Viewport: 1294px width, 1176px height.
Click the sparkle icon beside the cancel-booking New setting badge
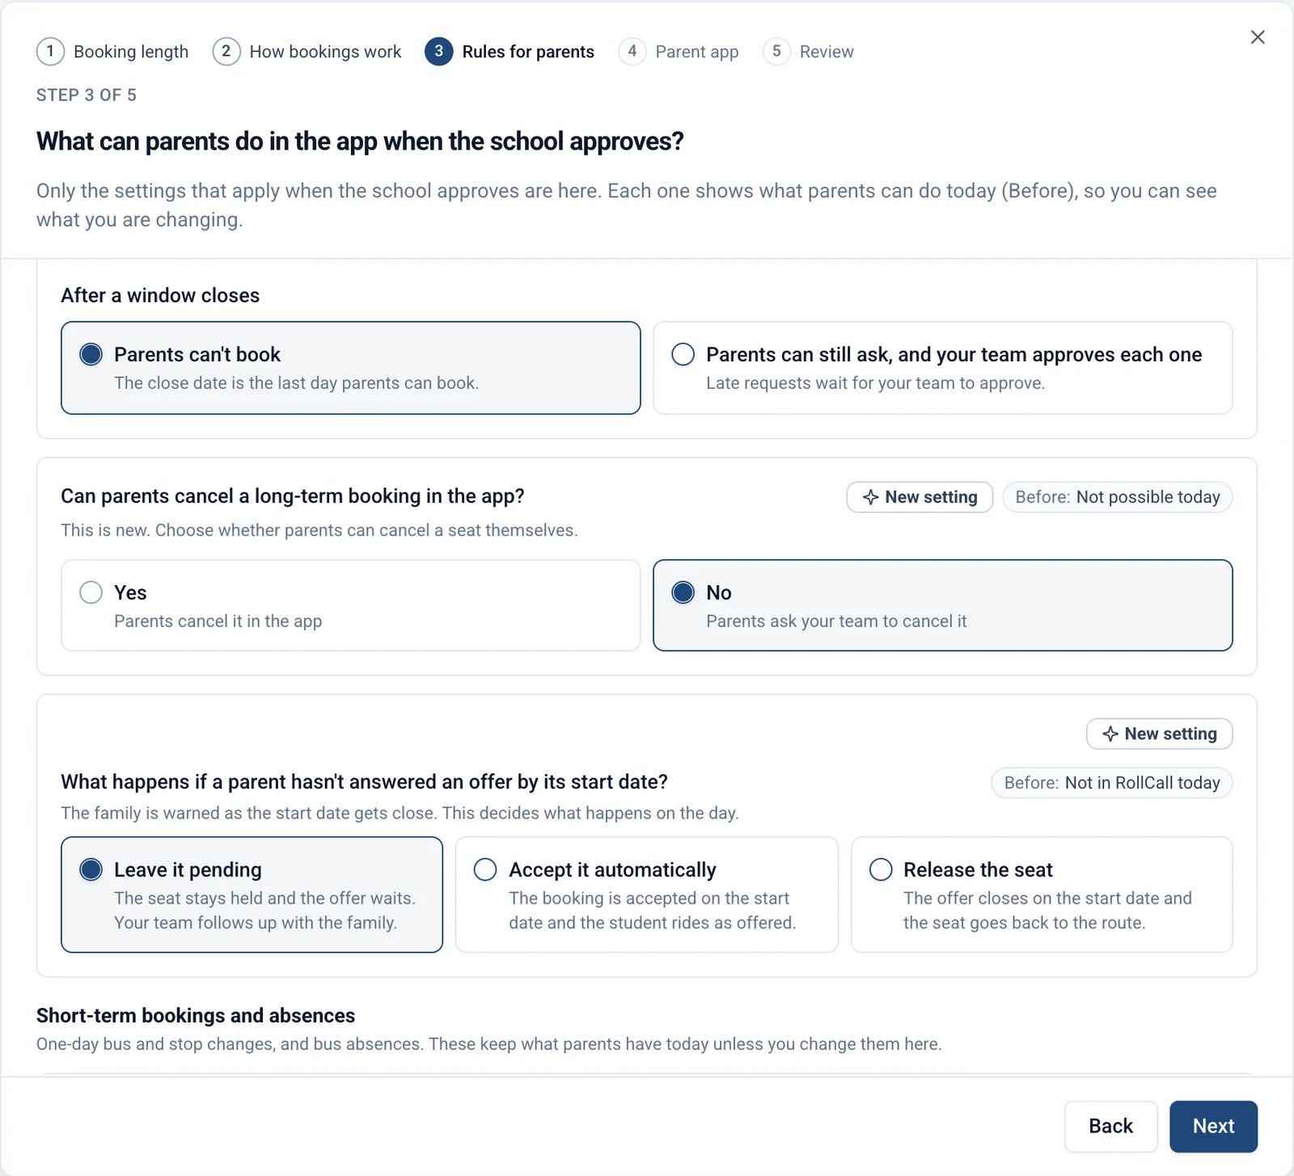click(x=870, y=497)
